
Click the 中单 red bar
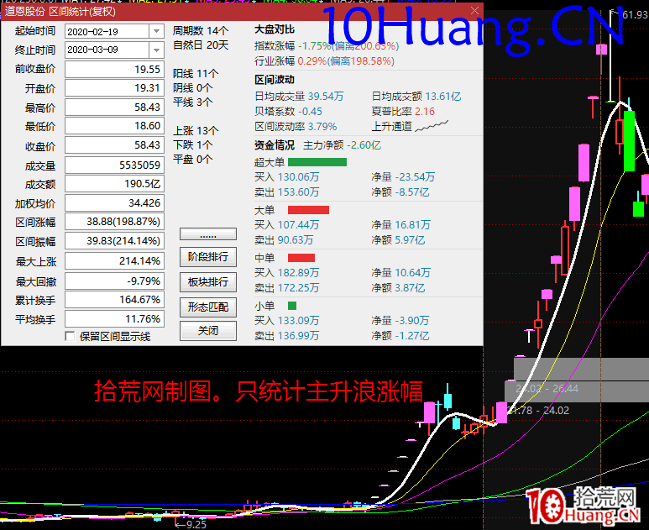(x=301, y=258)
